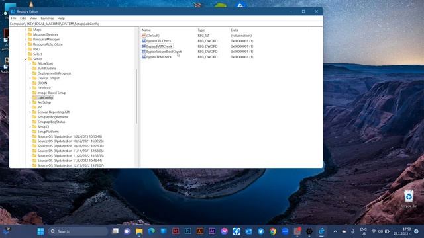Open Task View from the taskbar
424x238 pixels.
tap(115, 231)
